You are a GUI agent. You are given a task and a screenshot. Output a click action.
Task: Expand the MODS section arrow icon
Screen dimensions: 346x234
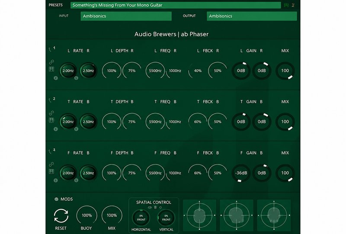pyautogui.click(x=56, y=199)
